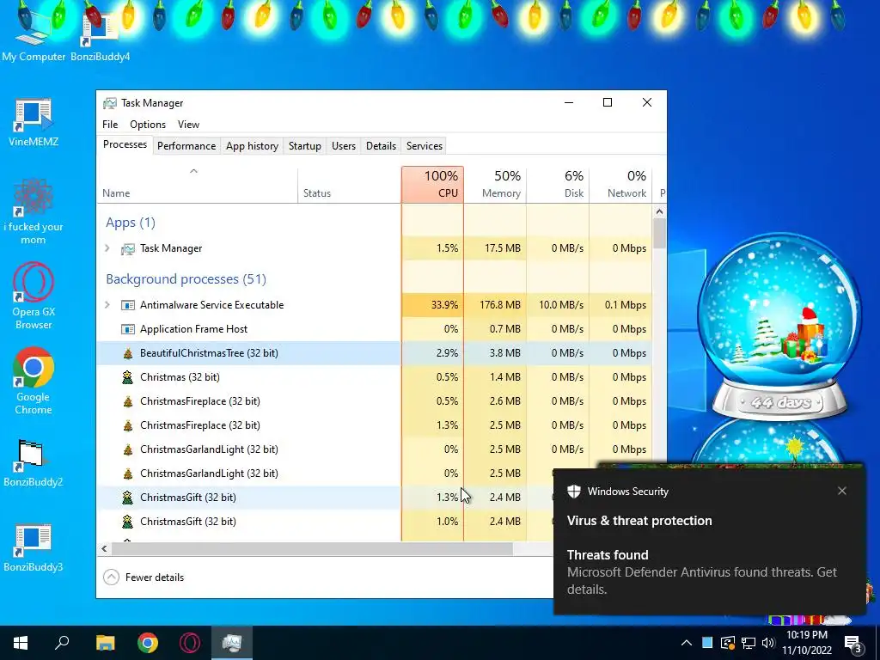Click the Windows Security shield icon in notification
Screen dimensions: 880x660
(573, 491)
